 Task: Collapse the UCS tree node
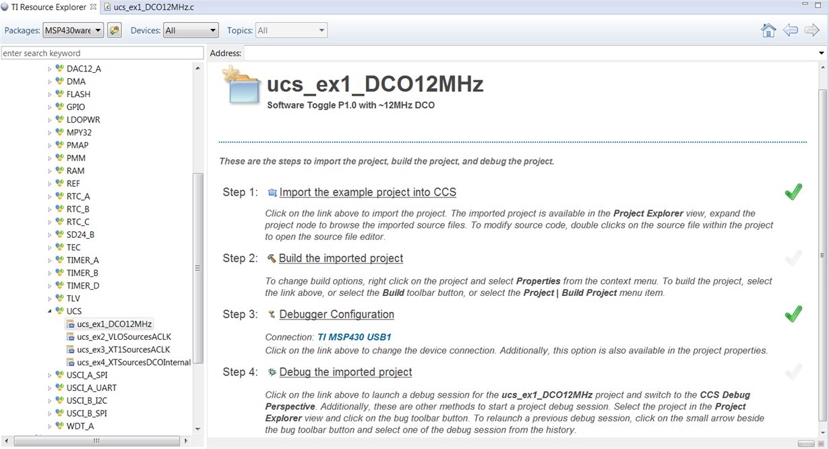click(50, 311)
